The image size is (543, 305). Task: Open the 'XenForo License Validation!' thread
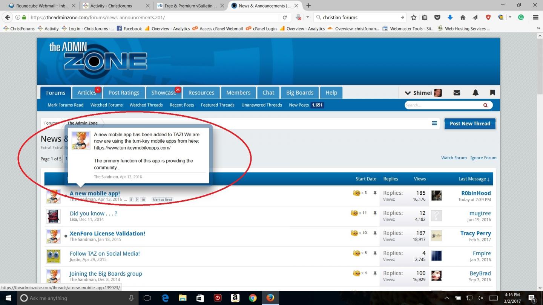[x=107, y=233]
